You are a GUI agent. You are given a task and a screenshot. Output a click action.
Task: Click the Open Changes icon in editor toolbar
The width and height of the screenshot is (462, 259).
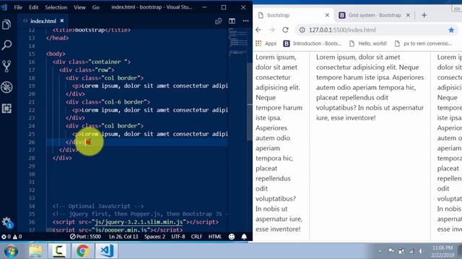(218, 21)
